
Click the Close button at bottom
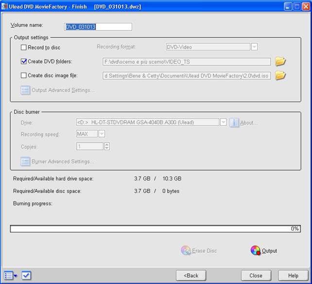pyautogui.click(x=256, y=276)
